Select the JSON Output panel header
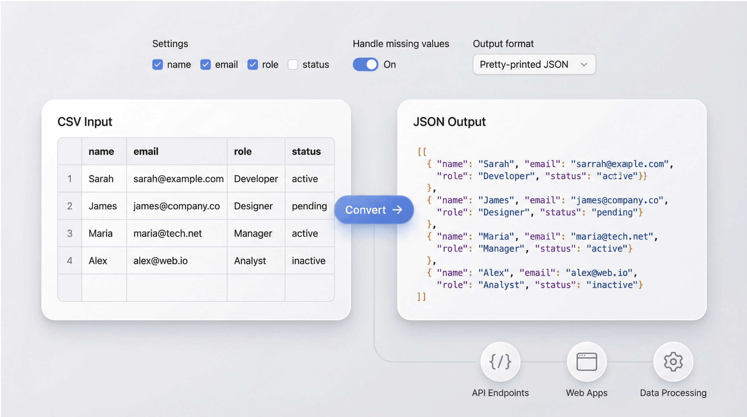 pyautogui.click(x=449, y=122)
